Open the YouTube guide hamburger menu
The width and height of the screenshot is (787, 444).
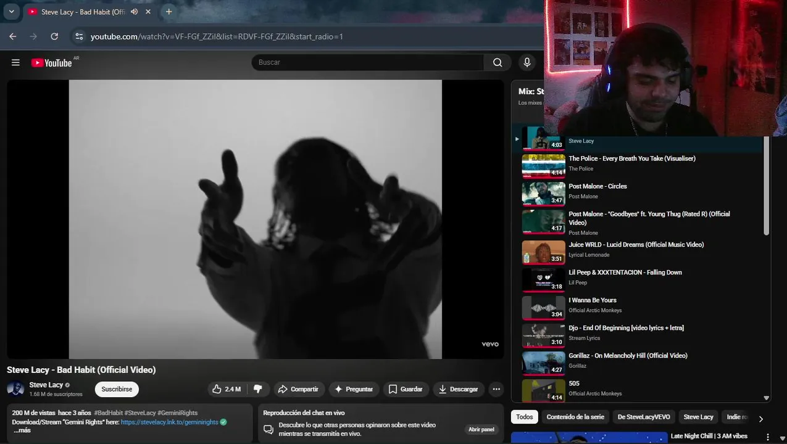(x=15, y=62)
